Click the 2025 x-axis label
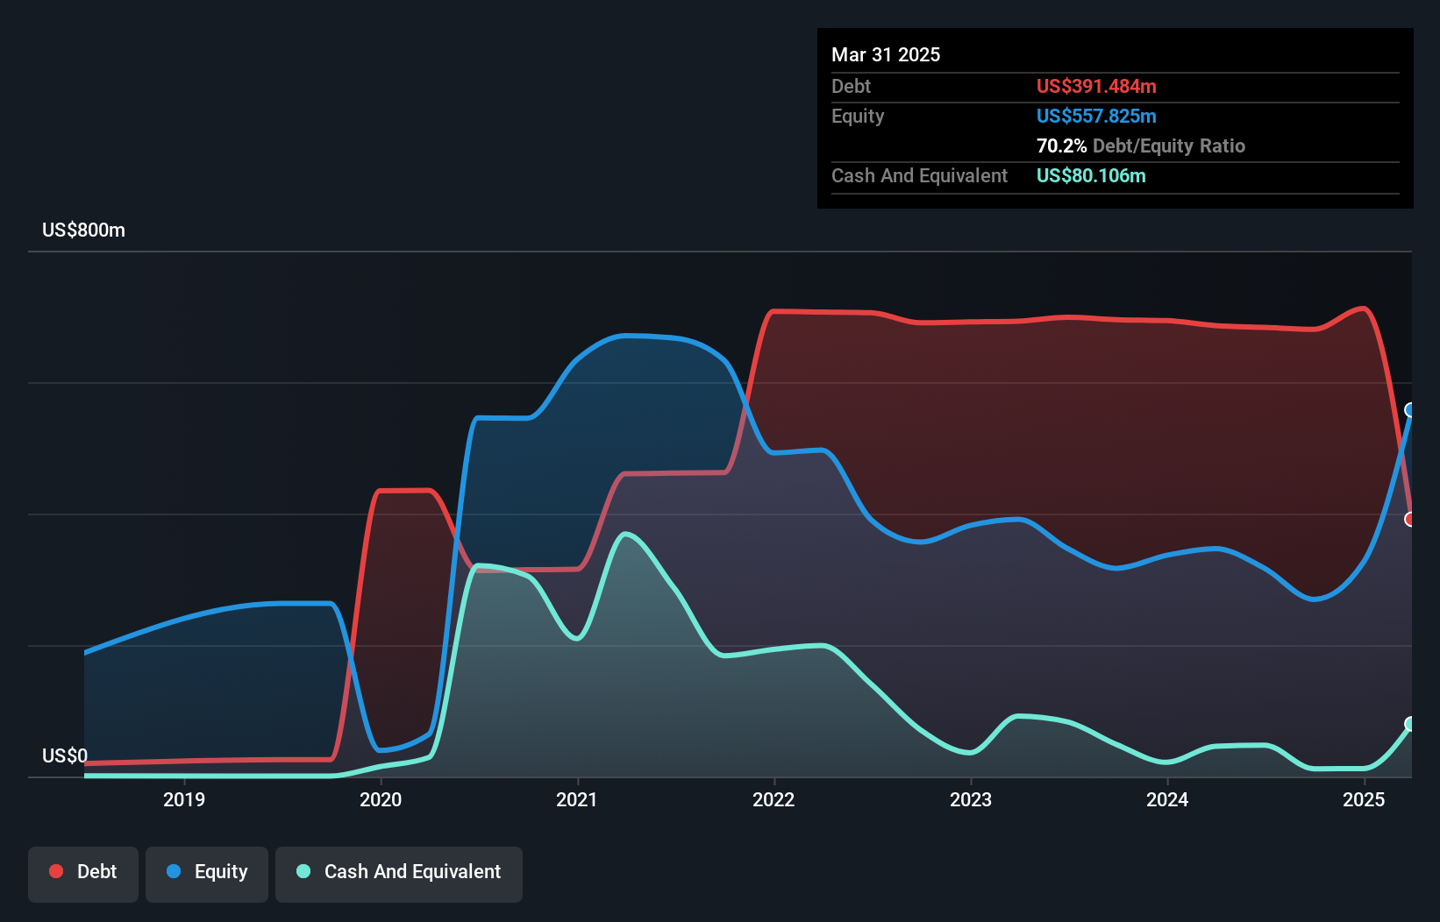1440x922 pixels. 1364,799
